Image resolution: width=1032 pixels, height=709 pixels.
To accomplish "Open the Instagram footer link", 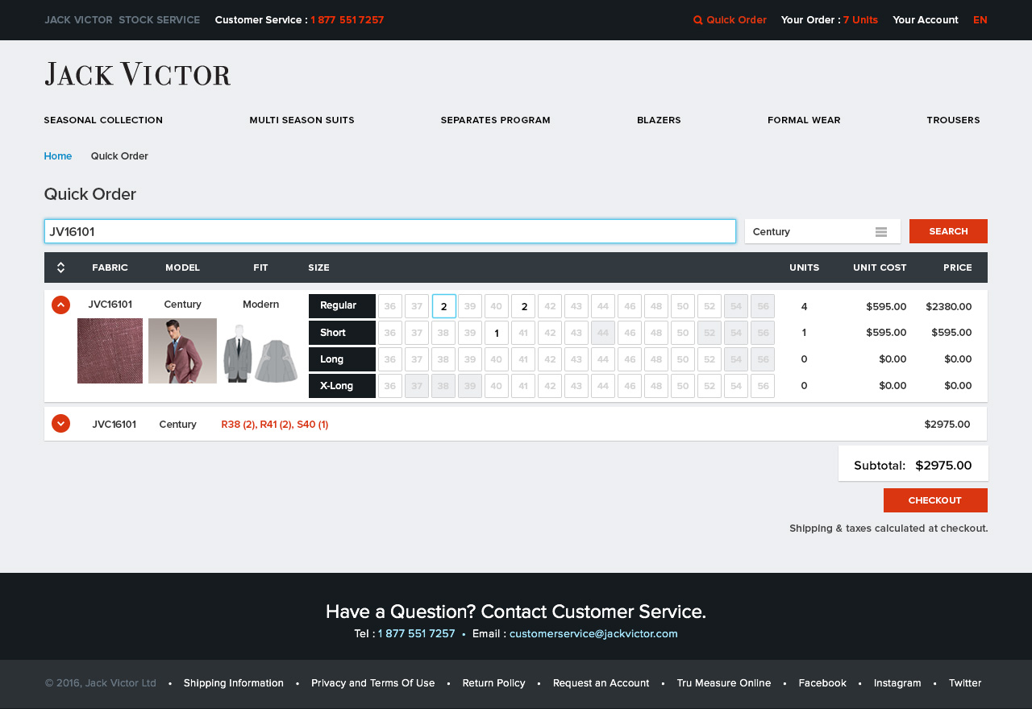I will 897,683.
